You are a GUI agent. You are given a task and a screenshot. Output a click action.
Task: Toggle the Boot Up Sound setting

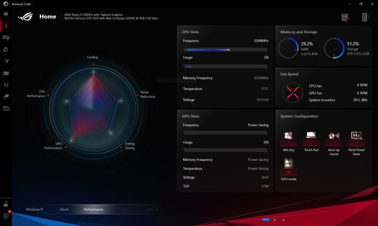point(334,143)
